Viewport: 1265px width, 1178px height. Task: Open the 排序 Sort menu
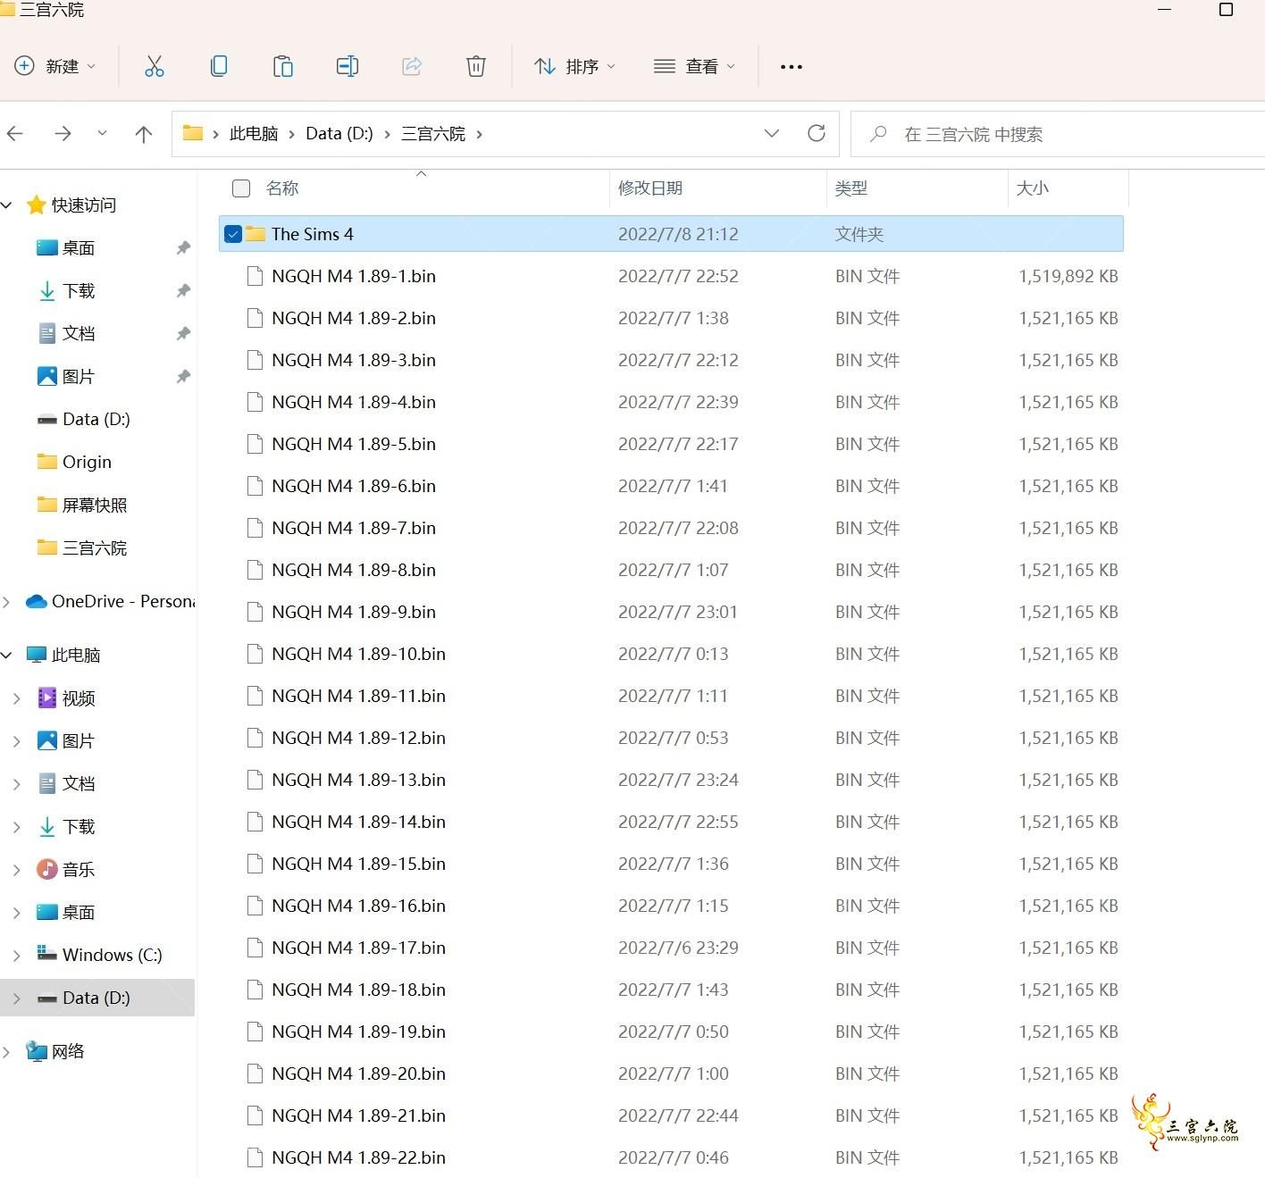tap(574, 66)
